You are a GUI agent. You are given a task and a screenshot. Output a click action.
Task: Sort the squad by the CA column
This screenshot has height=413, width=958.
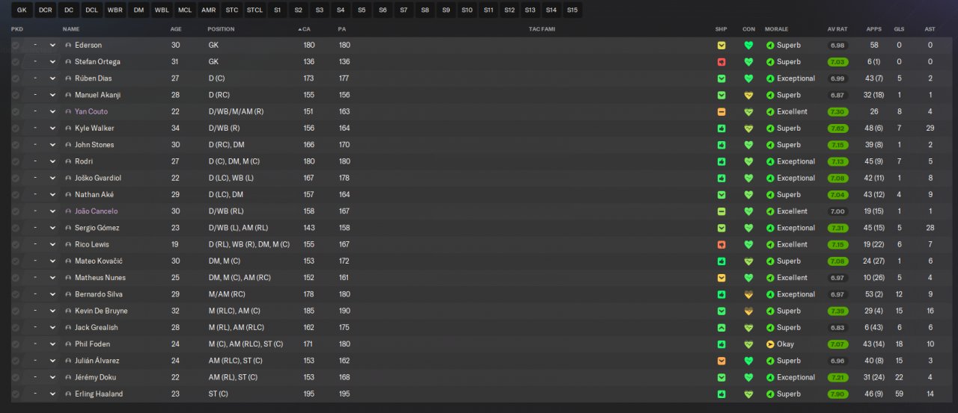pos(305,29)
